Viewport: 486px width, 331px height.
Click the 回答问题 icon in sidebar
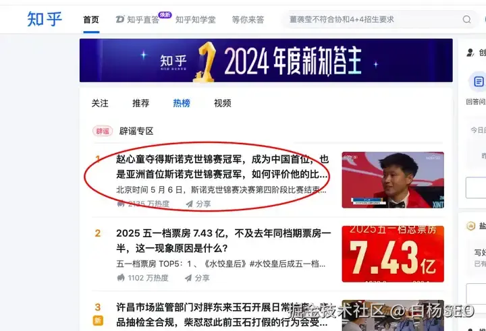pos(479,82)
